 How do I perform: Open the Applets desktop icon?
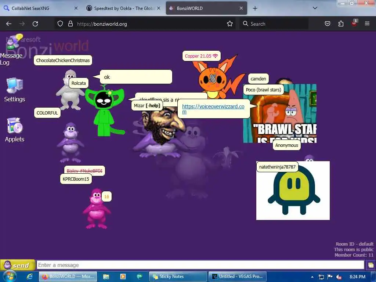click(15, 130)
